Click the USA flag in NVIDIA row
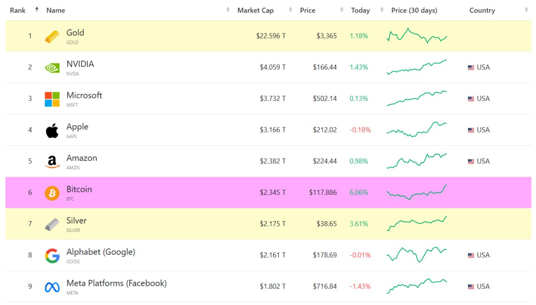 (x=471, y=67)
